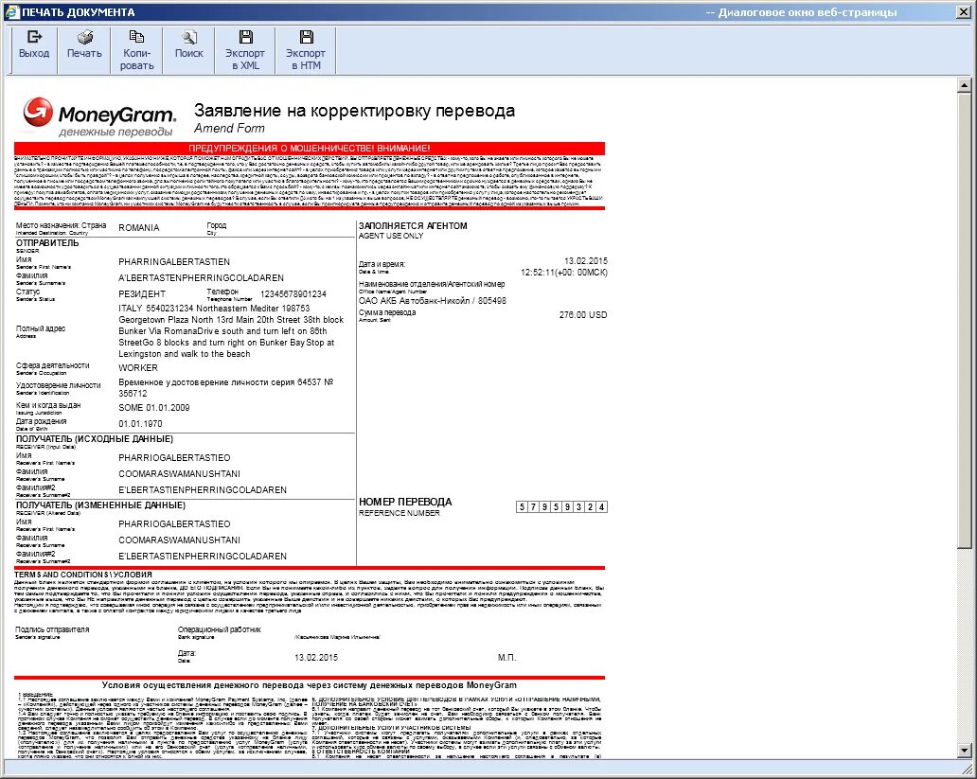Screen dimensions: 977x779
Task: Click the vertical scrollbar down arrow
Action: tap(965, 751)
